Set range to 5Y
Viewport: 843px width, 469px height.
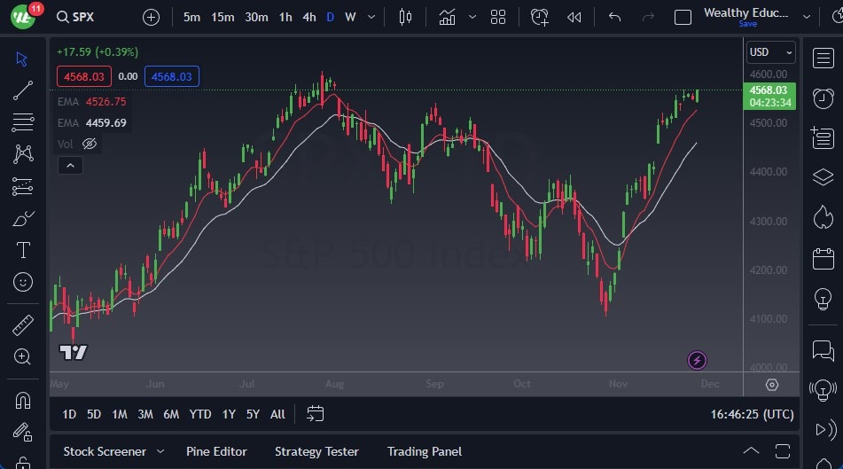point(253,414)
